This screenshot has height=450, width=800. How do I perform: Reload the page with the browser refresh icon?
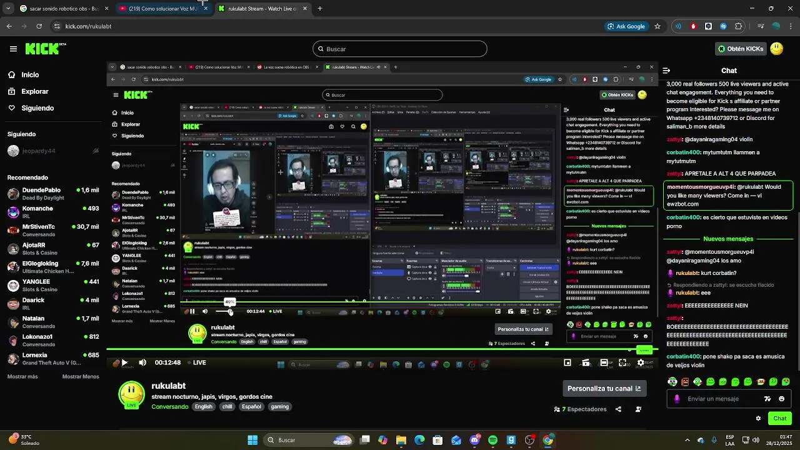coord(39,26)
